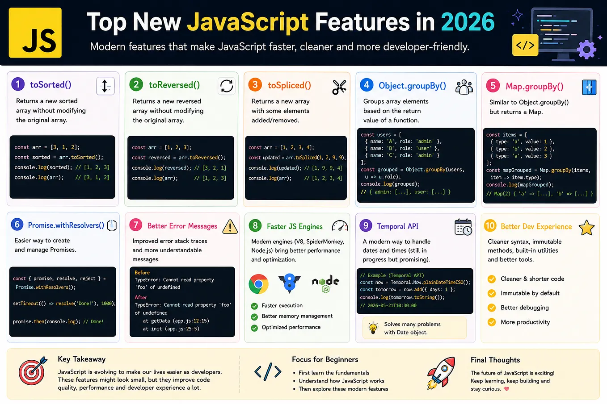Click the people group icon beside Object.groupBy()
The height and width of the screenshot is (404, 607).
point(464,87)
